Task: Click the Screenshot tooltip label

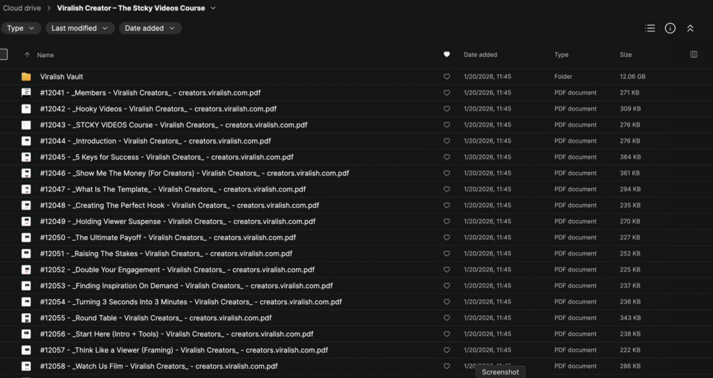Action: 500,372
